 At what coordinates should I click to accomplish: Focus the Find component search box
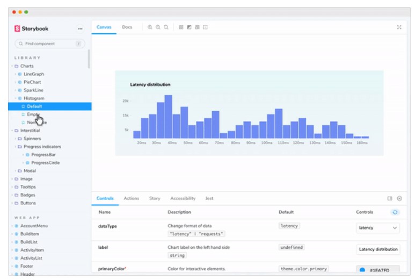click(50, 44)
